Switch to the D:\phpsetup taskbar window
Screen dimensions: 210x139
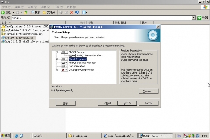[x=84, y=136]
